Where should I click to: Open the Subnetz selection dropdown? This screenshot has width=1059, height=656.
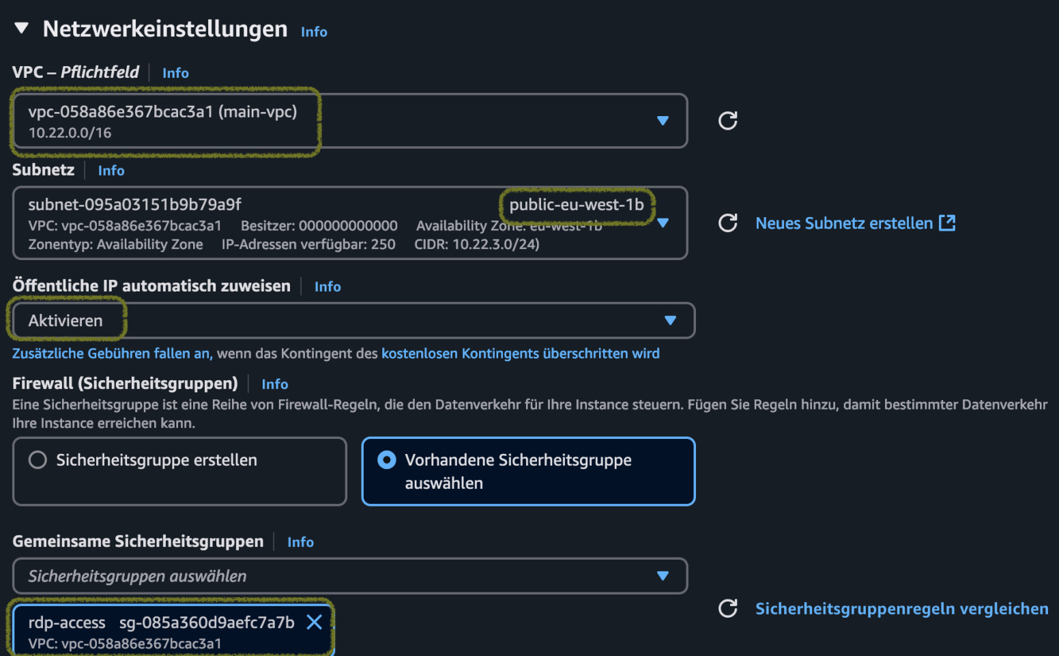pos(663,223)
